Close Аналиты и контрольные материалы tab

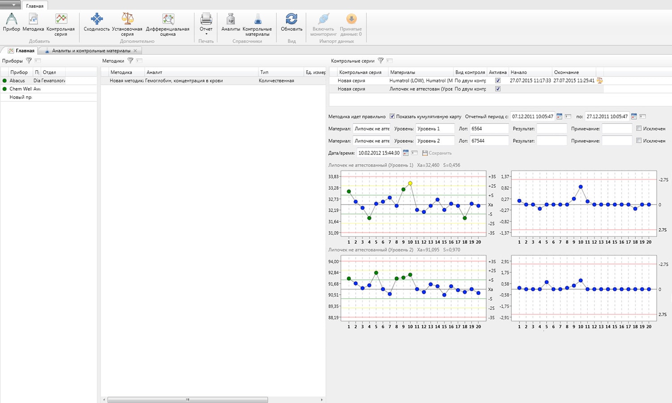[x=135, y=51]
